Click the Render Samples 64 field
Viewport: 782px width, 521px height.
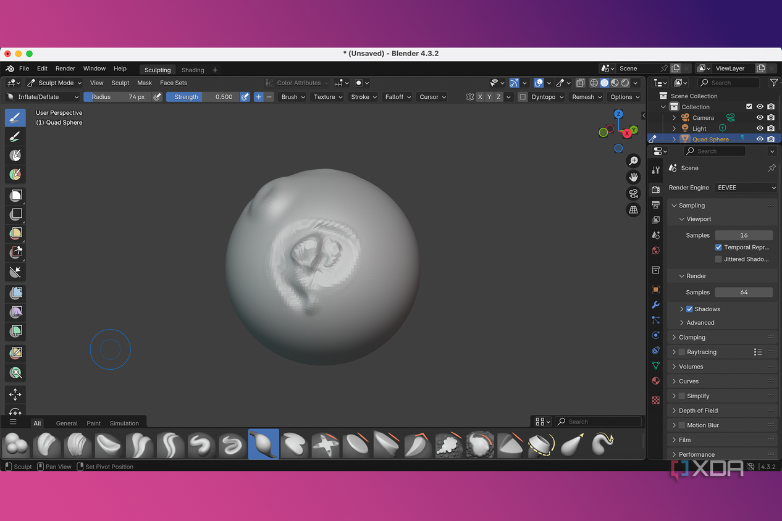coord(744,293)
